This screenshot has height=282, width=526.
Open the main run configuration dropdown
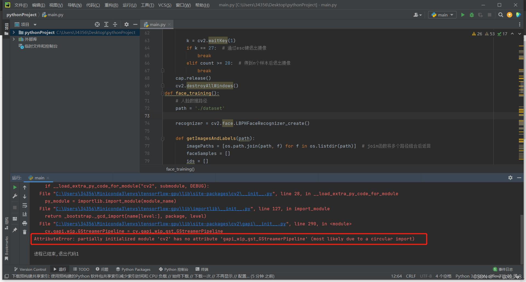[x=442, y=15]
